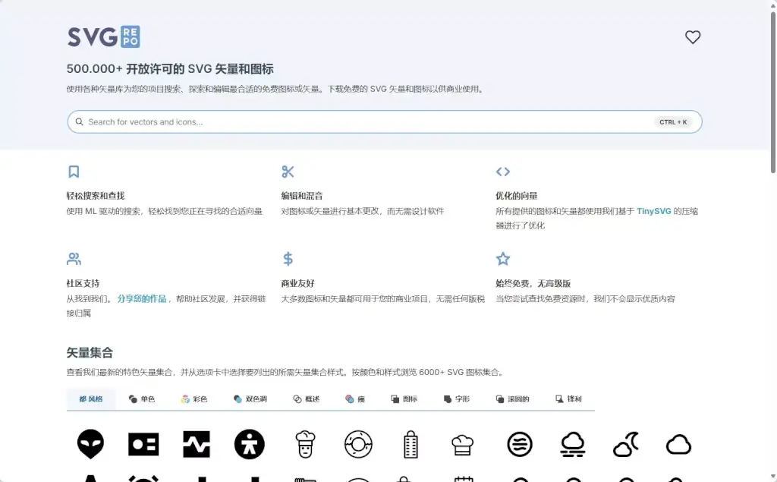Click the 轻松搜索和查找 feature title

96,196
